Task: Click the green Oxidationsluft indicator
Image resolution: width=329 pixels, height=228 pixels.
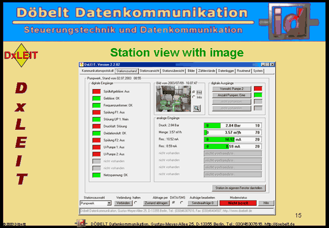Action: (x=97, y=133)
